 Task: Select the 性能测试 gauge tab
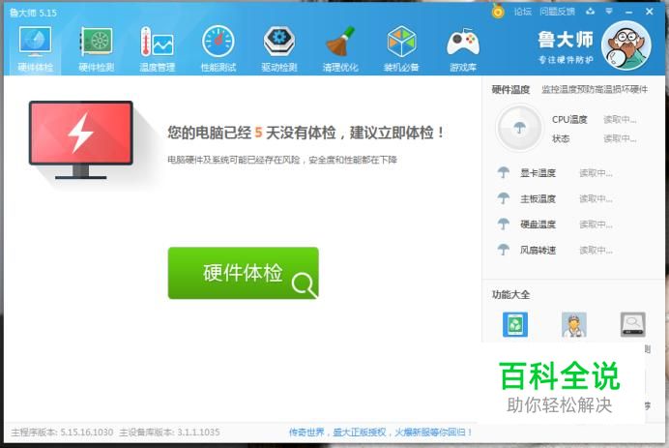point(218,49)
